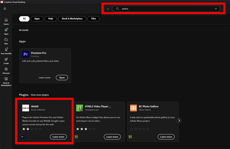The image size is (230, 149).
Task: Click the HTML5 Video Player star rating
Action: coord(86,129)
